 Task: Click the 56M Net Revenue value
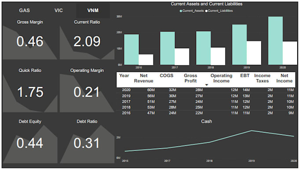coord(151,96)
